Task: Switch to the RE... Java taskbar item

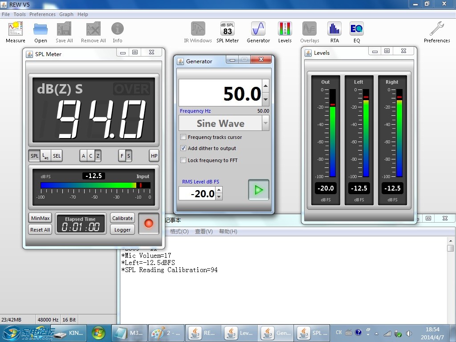Action: (x=203, y=333)
